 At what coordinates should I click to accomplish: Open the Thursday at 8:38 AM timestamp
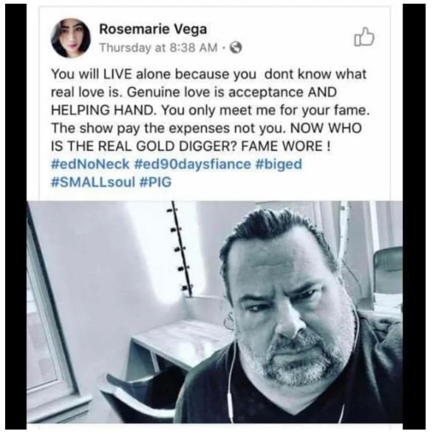pyautogui.click(x=158, y=47)
